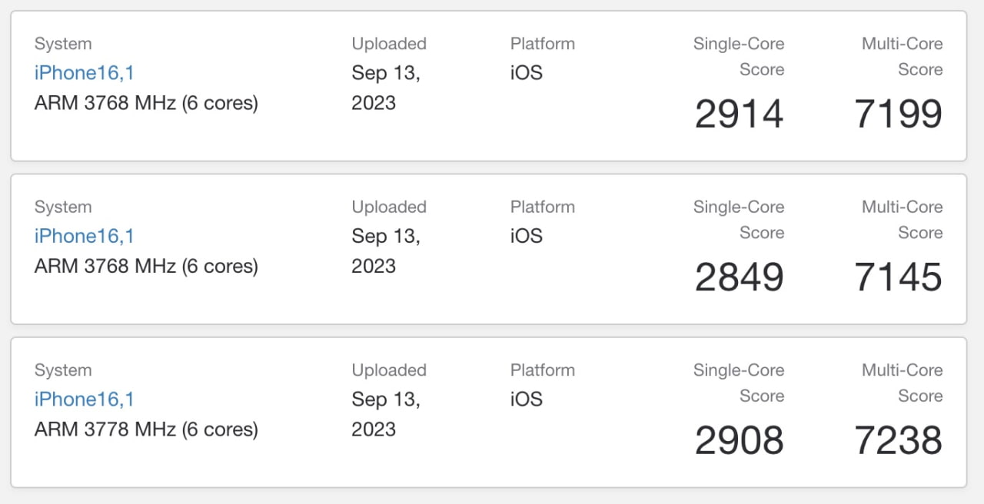Open the third iPhone16,1 system link

(x=84, y=399)
